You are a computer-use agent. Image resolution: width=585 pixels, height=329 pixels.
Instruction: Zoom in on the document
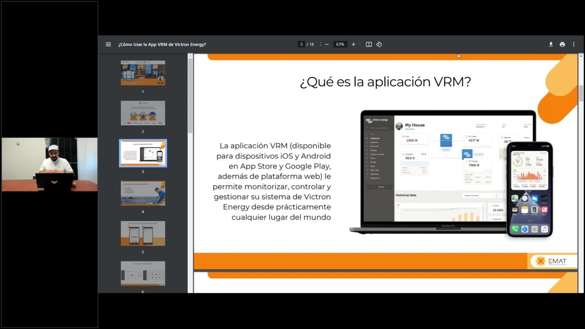[353, 44]
